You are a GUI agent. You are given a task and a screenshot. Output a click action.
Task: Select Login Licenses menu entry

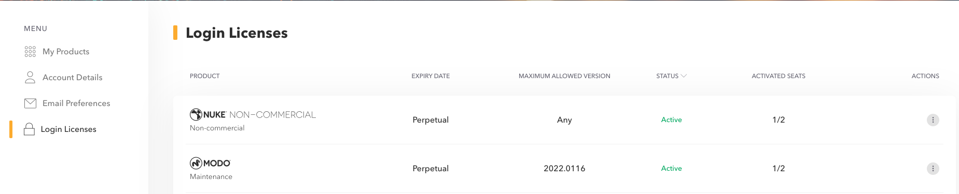tap(68, 129)
